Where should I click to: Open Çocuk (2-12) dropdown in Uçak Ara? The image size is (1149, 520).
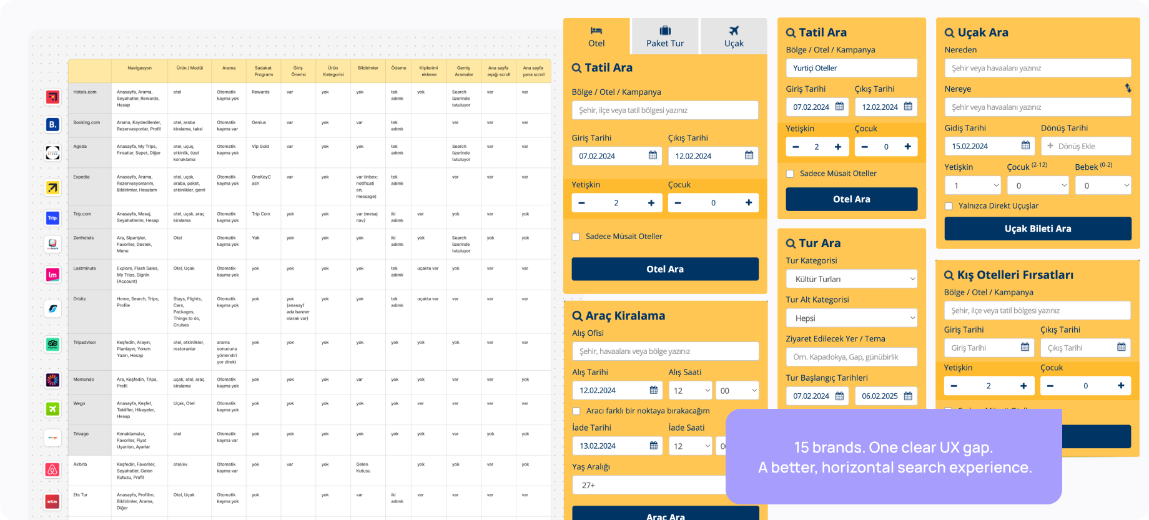[x=1038, y=185]
